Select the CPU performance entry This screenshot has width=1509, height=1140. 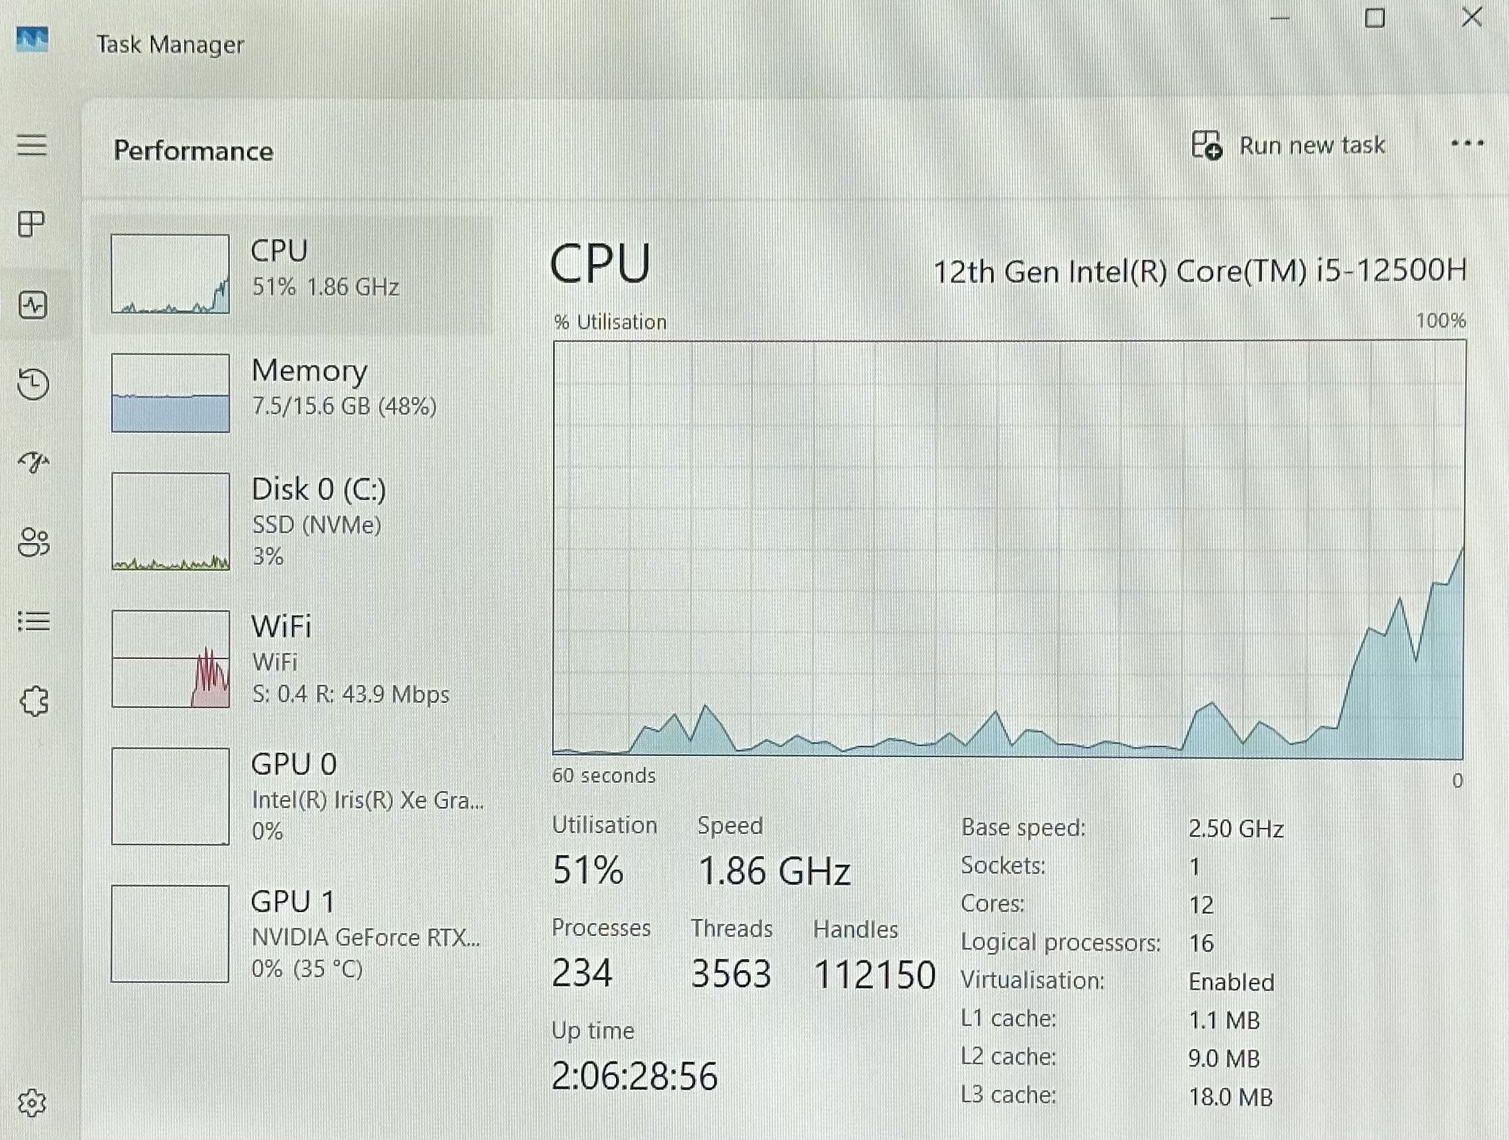pyautogui.click(x=293, y=274)
